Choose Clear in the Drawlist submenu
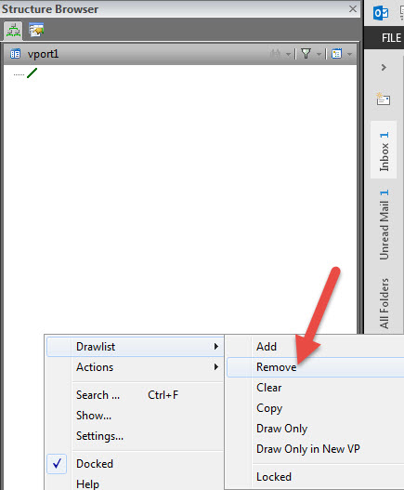 coord(316,388)
